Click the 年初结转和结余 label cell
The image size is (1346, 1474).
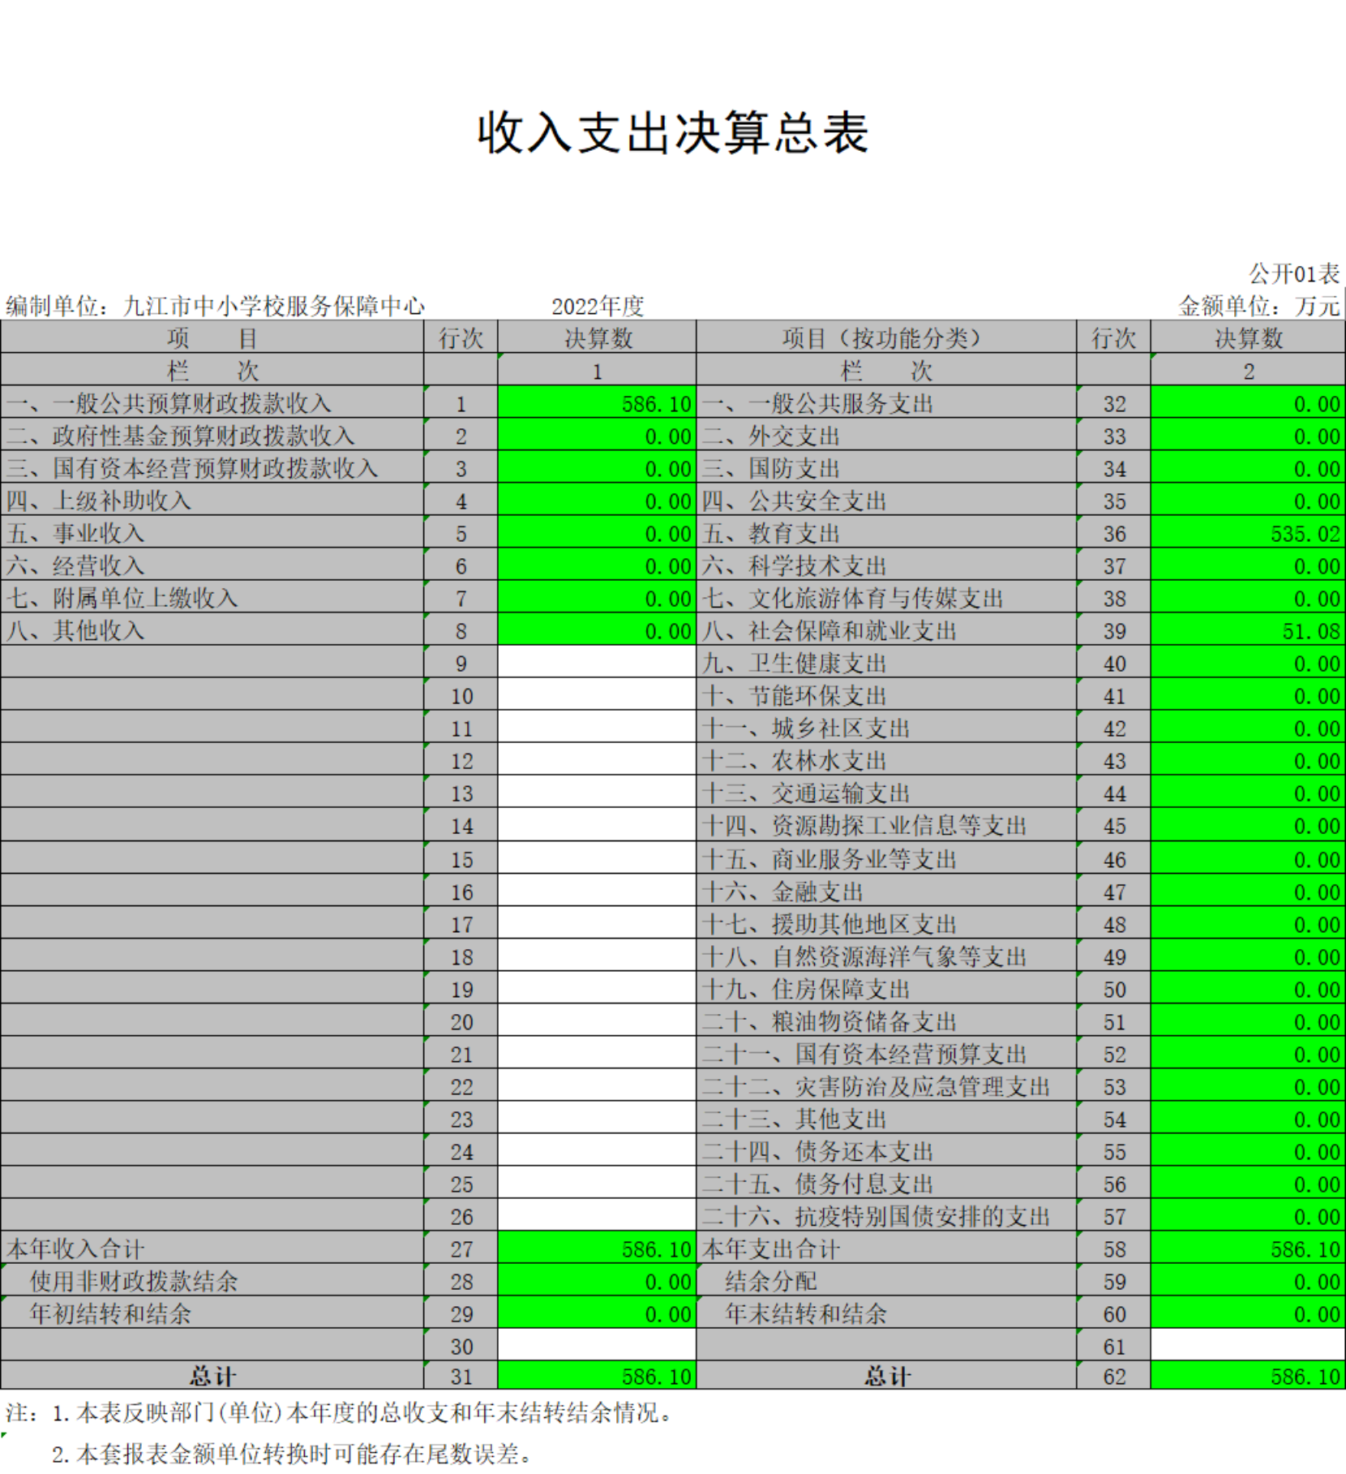tap(211, 1313)
